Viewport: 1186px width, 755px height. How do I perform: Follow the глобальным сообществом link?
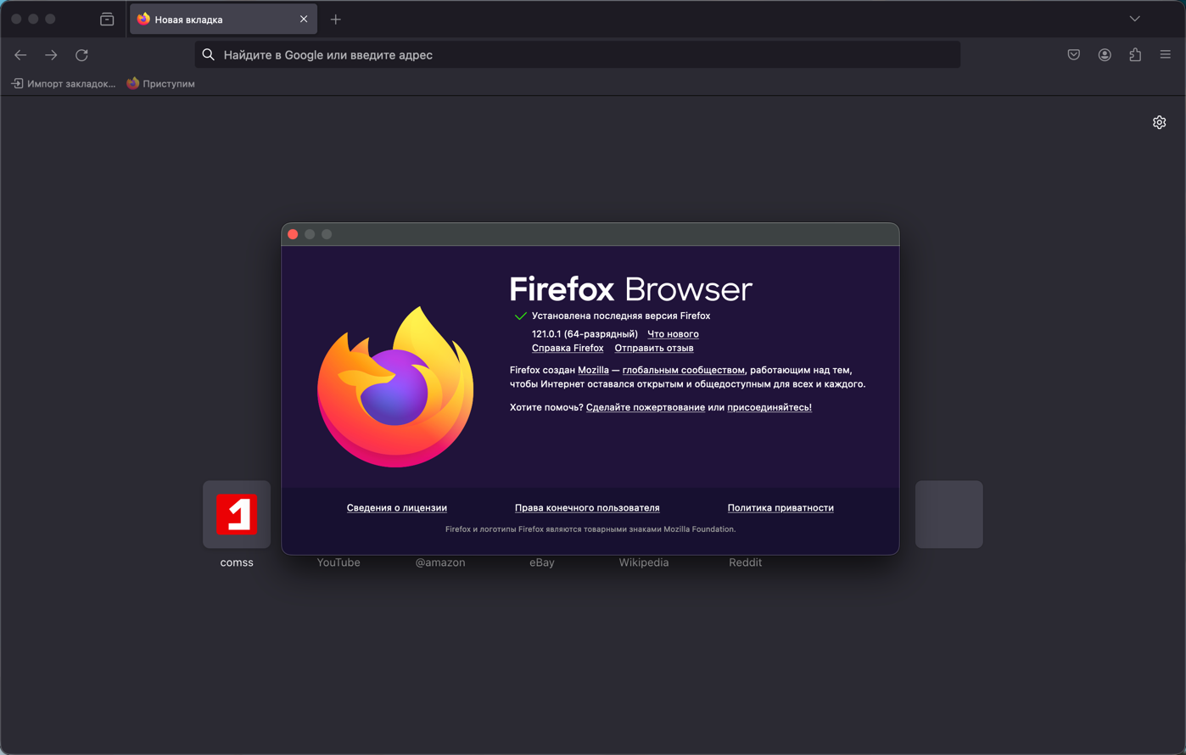click(x=684, y=370)
